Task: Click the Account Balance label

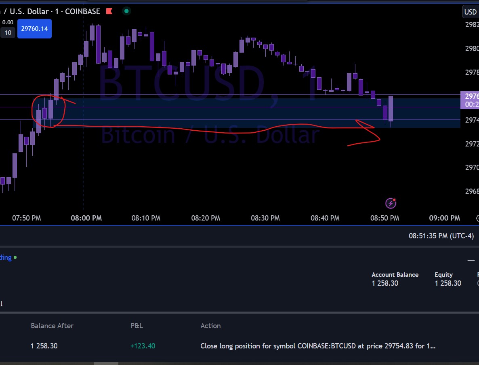Action: (x=395, y=275)
